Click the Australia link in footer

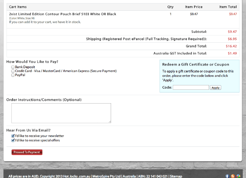(129, 176)
